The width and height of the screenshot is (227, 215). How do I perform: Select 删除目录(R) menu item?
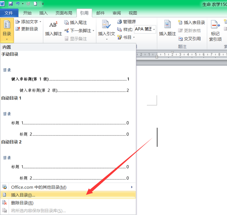(x=68, y=203)
